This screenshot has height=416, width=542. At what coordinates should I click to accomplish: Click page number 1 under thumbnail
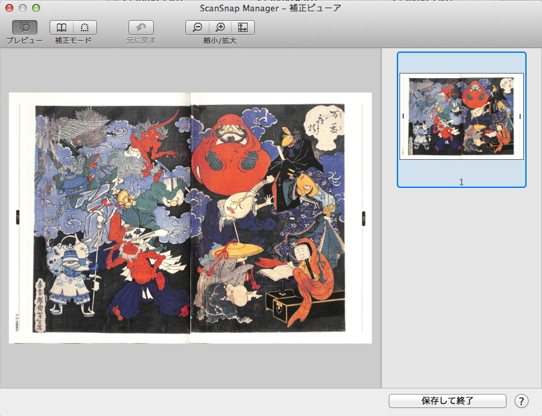tap(461, 182)
